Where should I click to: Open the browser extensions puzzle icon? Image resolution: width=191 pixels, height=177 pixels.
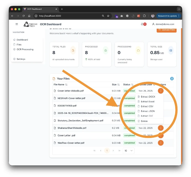(144, 16)
